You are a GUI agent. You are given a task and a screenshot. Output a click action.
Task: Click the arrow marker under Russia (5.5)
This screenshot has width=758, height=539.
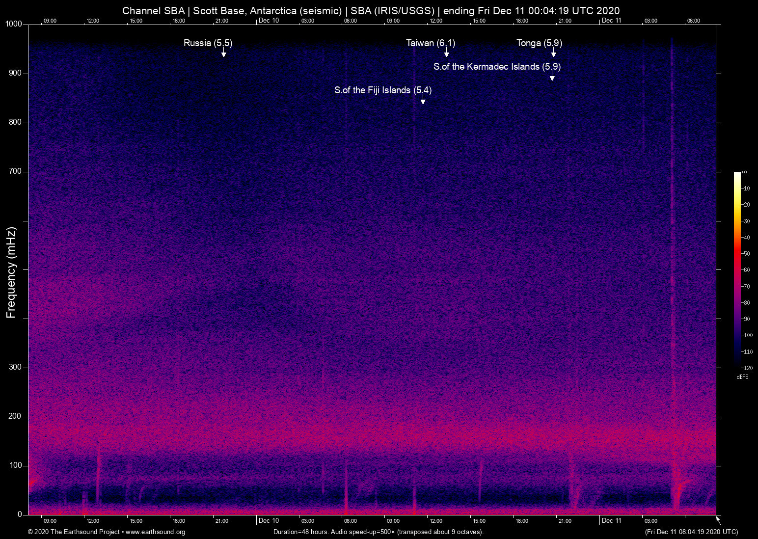tap(223, 53)
